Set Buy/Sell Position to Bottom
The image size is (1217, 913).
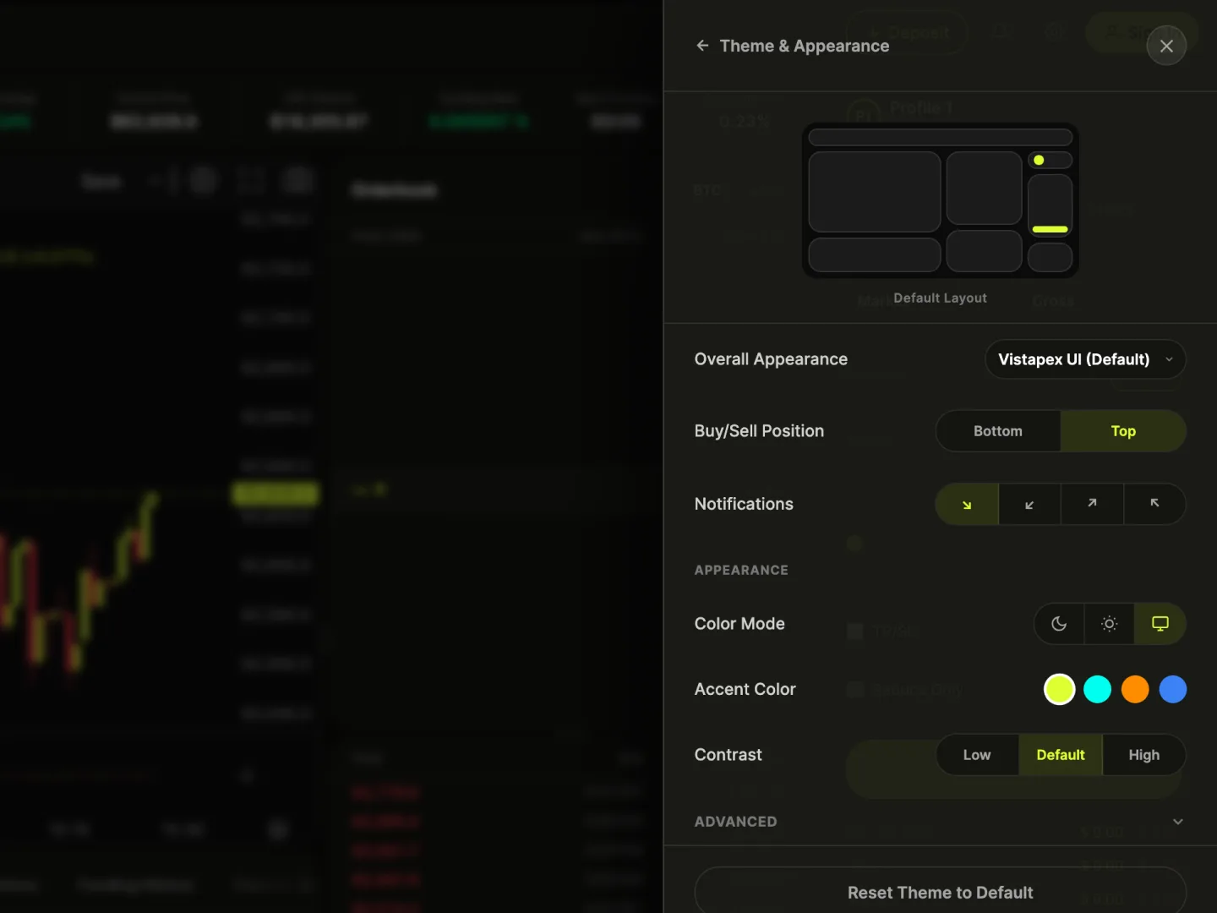click(x=998, y=431)
